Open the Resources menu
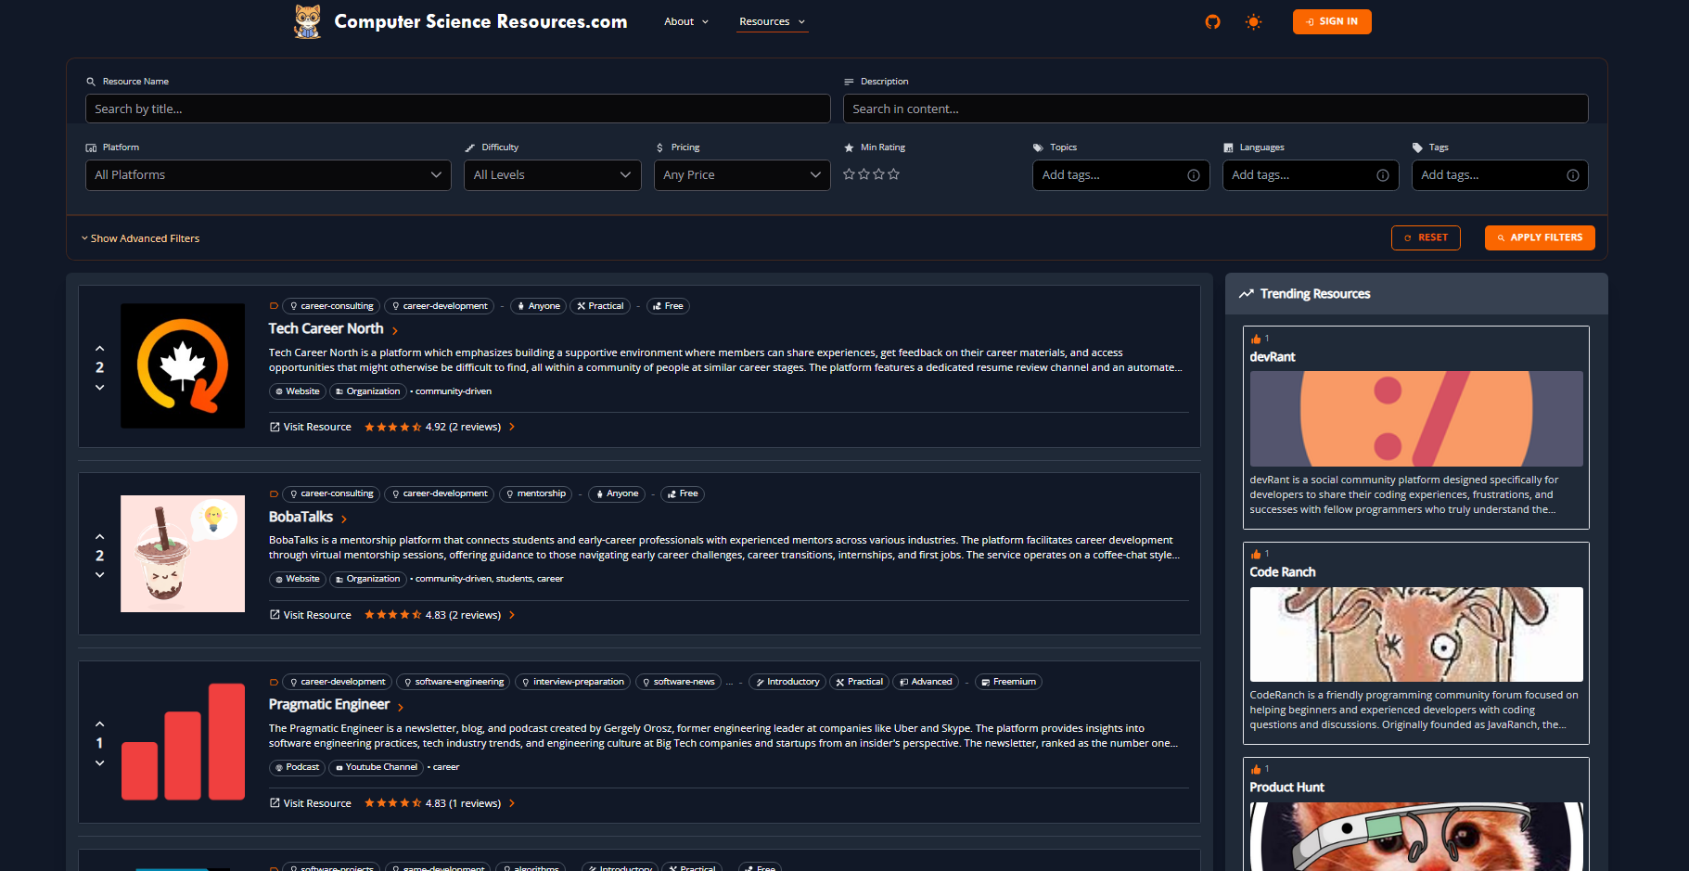Image resolution: width=1689 pixels, height=871 pixels. click(x=771, y=21)
